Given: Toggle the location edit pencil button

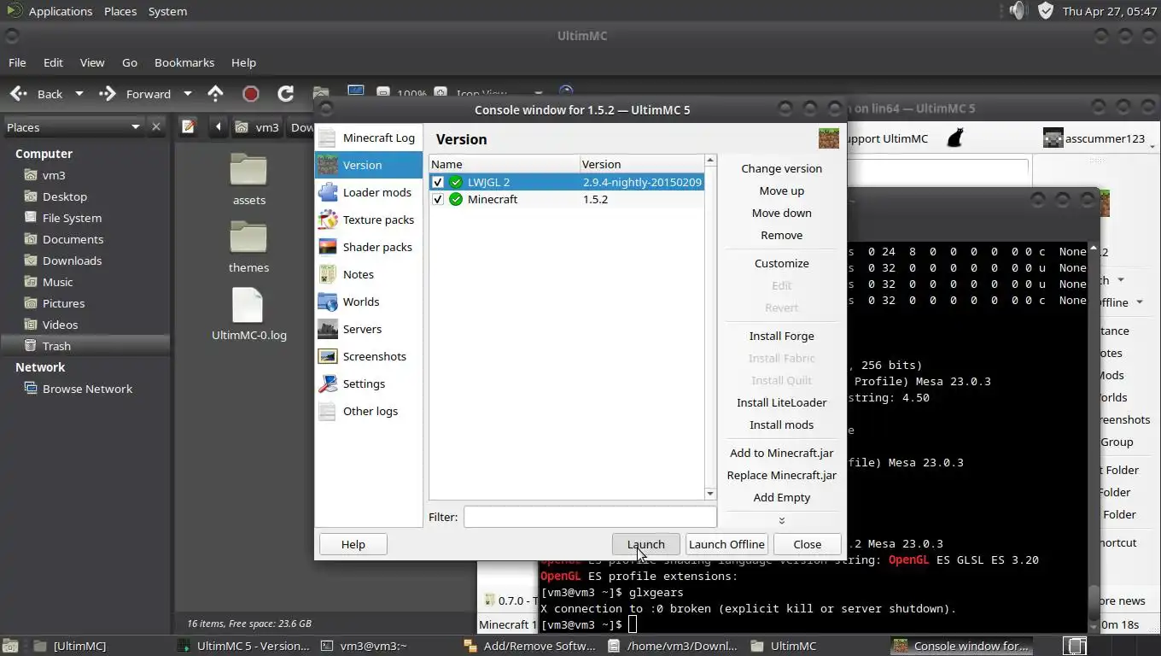Looking at the screenshot, I should coord(189,126).
